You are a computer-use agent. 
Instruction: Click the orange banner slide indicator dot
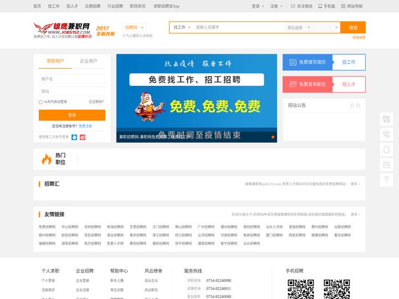(x=273, y=137)
